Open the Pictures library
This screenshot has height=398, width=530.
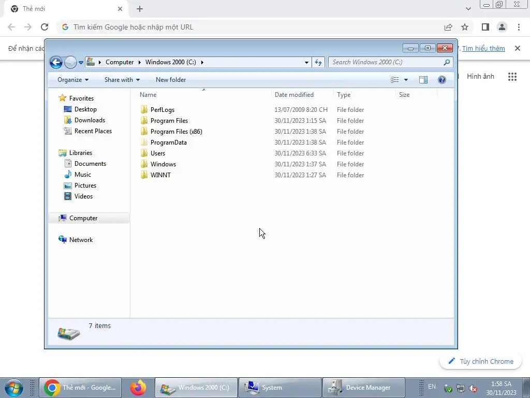click(85, 186)
